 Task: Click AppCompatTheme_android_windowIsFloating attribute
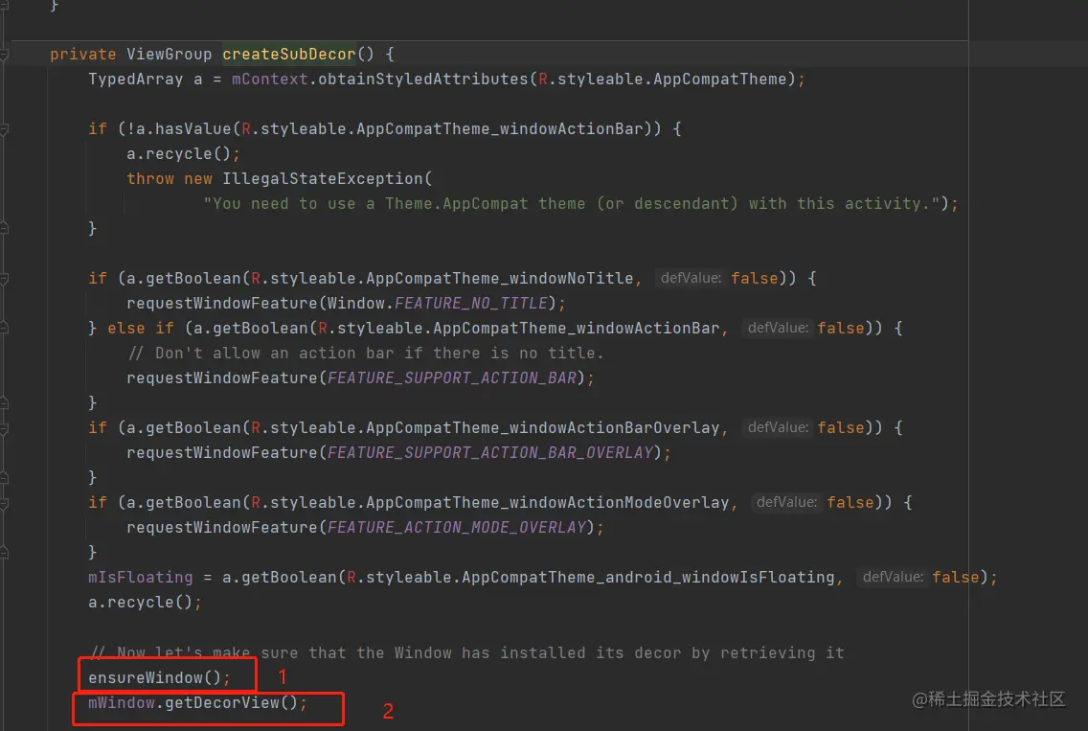(648, 578)
